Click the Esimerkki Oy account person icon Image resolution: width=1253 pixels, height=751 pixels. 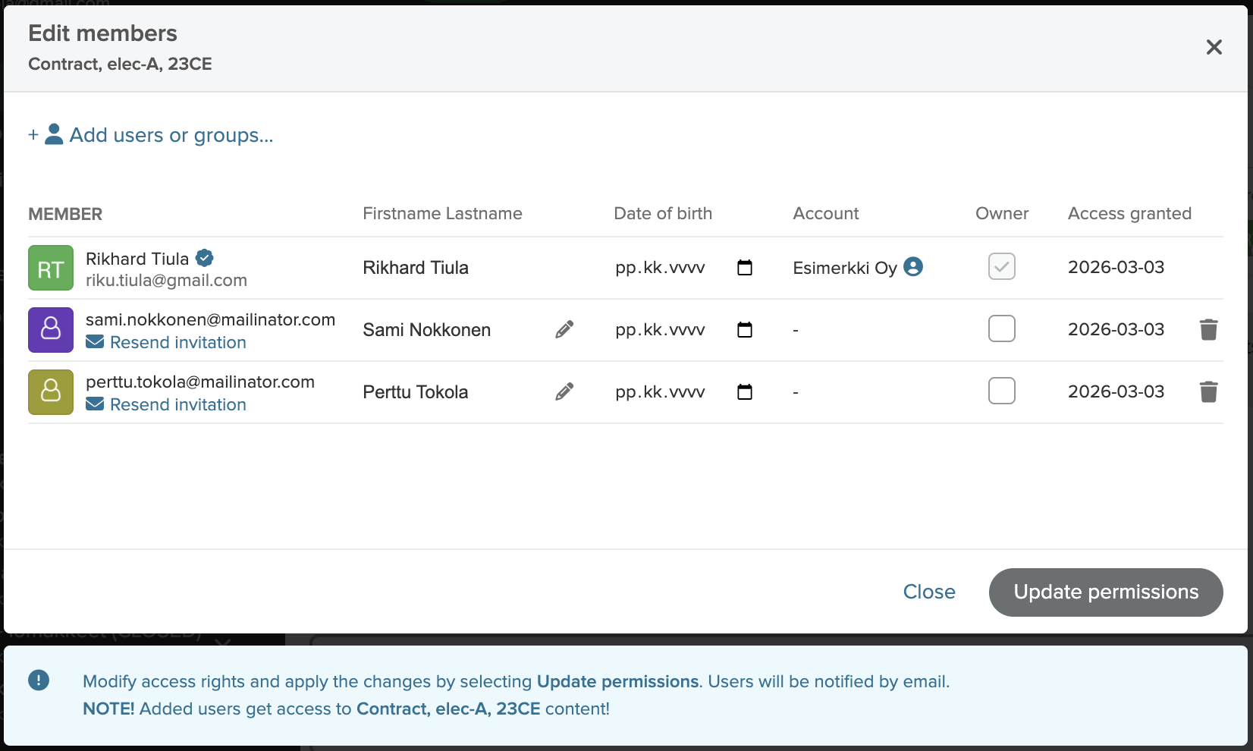tap(913, 267)
